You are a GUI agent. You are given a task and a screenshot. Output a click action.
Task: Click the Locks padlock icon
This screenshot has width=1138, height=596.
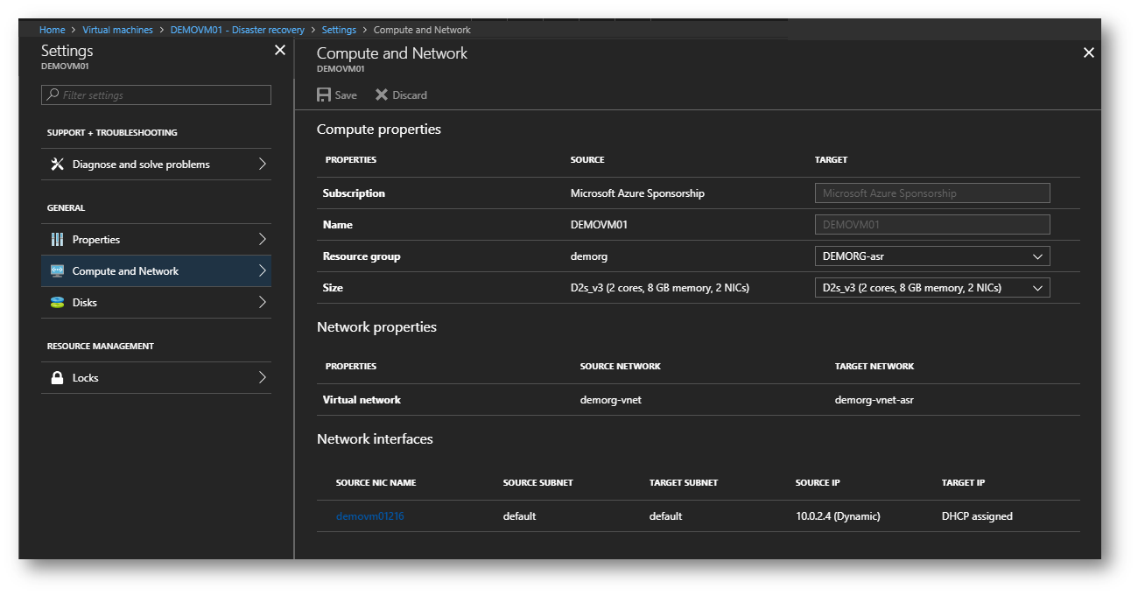[58, 378]
